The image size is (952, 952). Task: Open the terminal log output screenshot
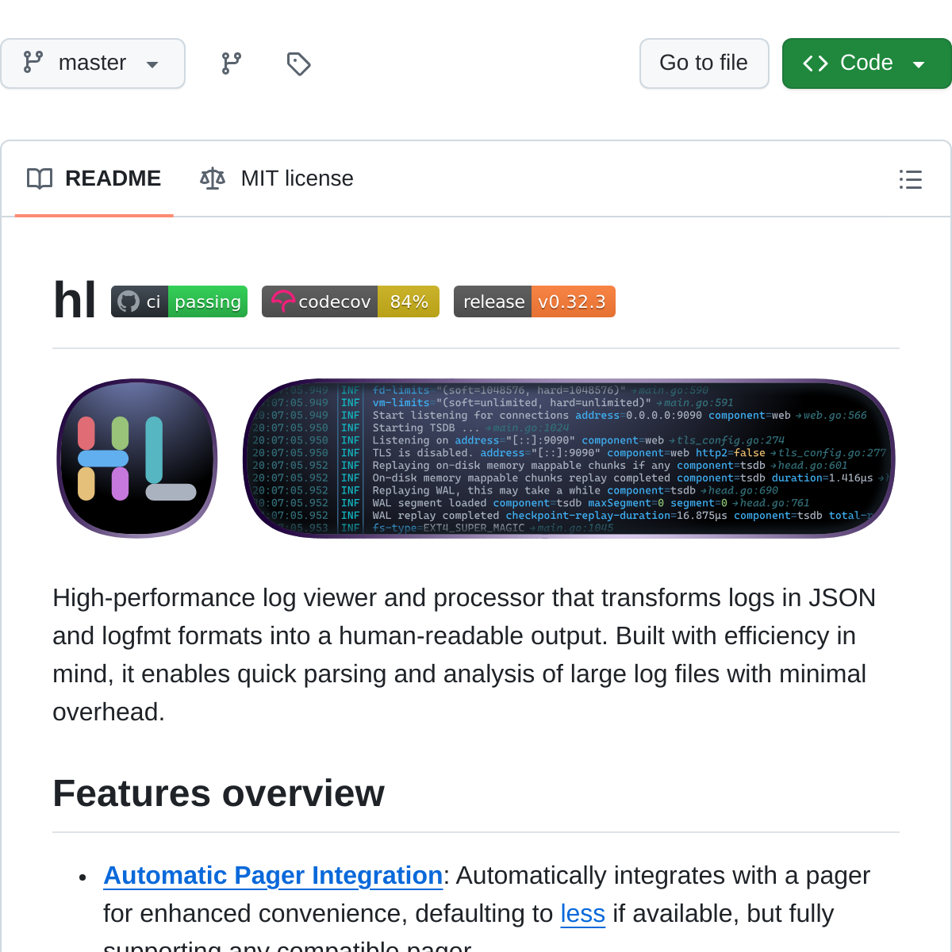click(x=569, y=459)
